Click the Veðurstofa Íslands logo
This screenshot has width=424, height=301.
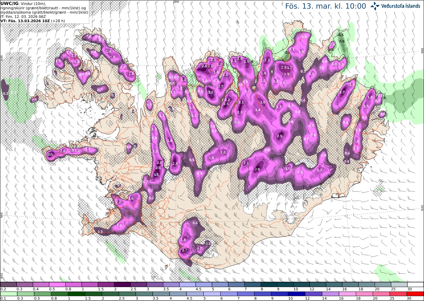tap(395, 6)
